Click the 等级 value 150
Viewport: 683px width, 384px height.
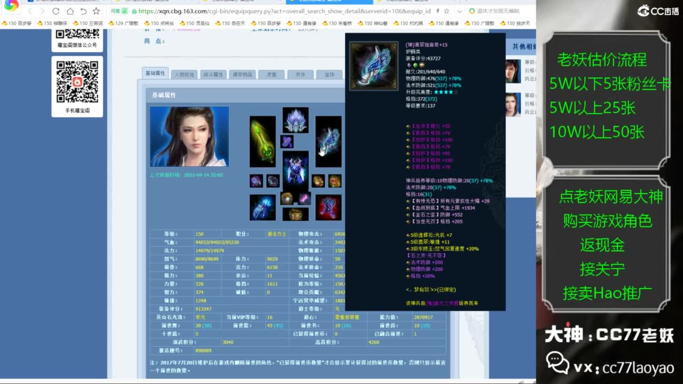(200, 234)
